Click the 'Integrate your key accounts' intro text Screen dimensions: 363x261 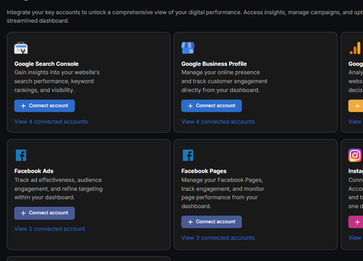pyautogui.click(x=185, y=17)
